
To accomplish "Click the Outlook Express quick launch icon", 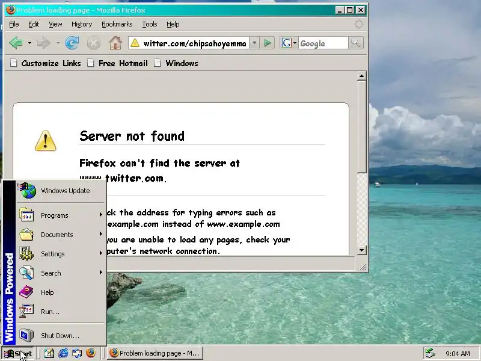I will (77, 353).
